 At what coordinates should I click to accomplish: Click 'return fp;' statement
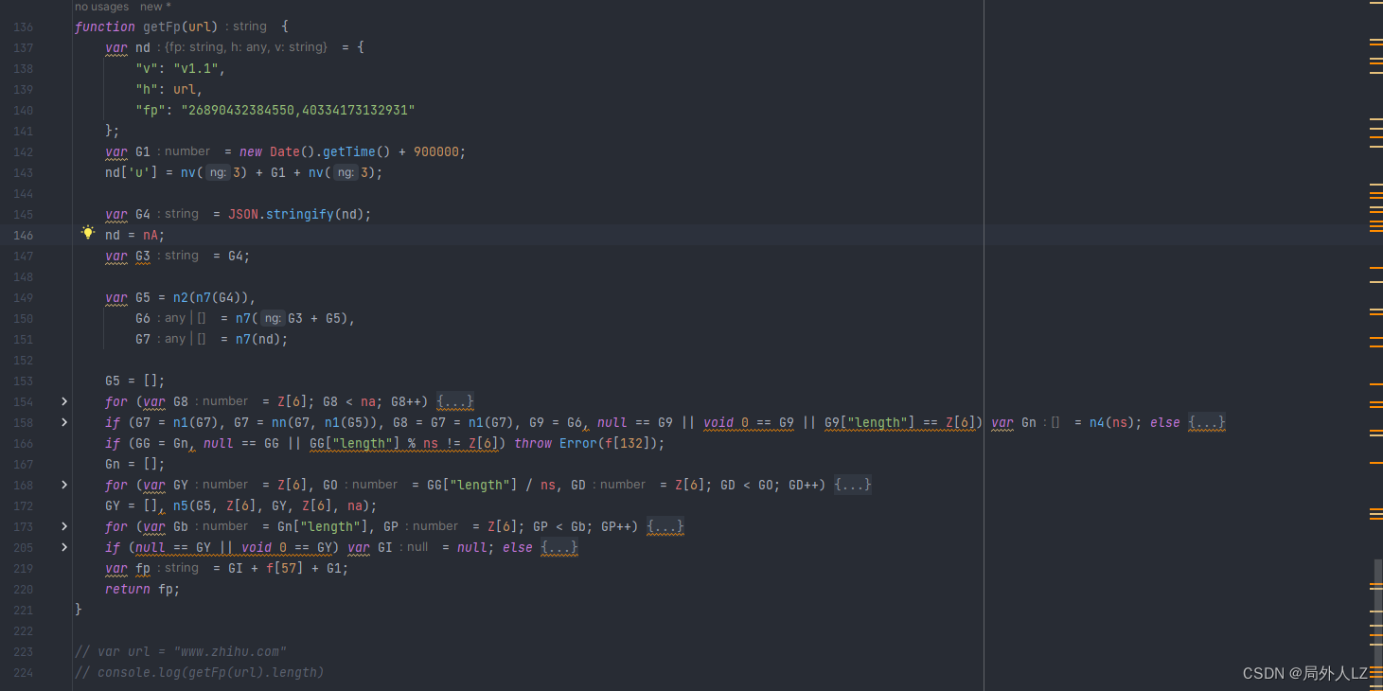tap(143, 589)
